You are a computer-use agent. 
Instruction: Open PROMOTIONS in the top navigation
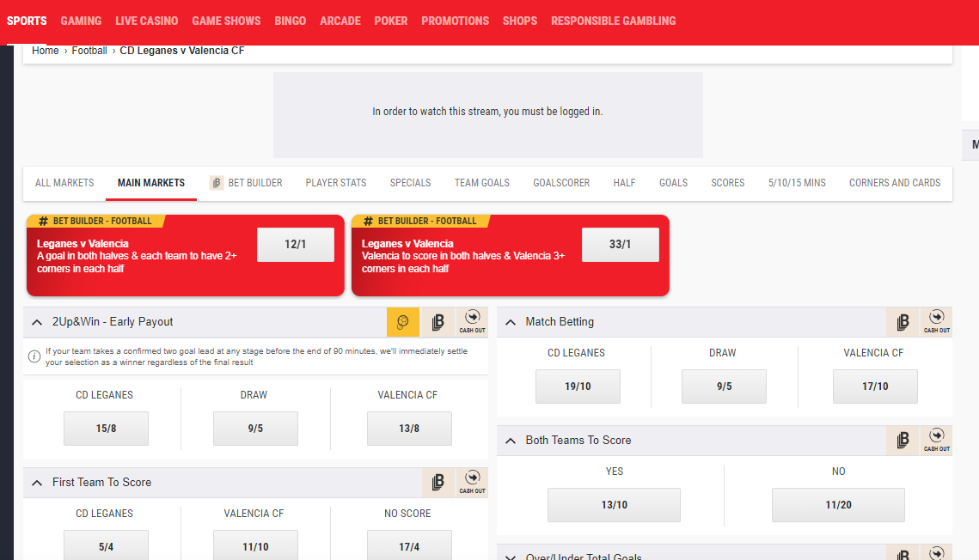point(455,21)
